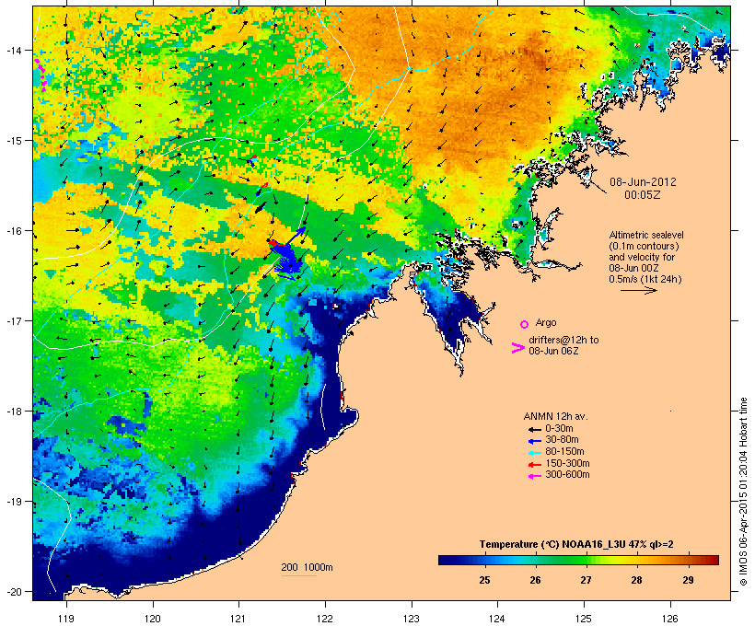
Task: Click the colorbar tick label 25
Action: click(x=484, y=580)
